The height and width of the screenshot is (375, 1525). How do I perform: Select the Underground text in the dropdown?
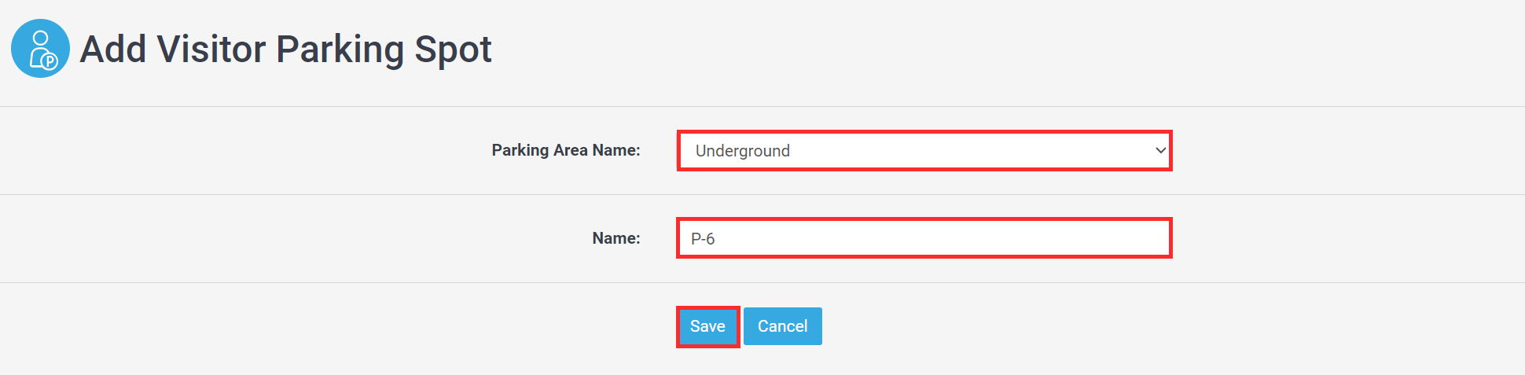(743, 151)
